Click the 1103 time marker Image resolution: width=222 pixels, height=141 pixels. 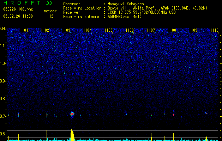(66, 30)
